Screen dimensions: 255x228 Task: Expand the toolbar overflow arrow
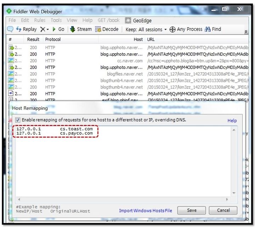pyautogui.click(x=246, y=32)
